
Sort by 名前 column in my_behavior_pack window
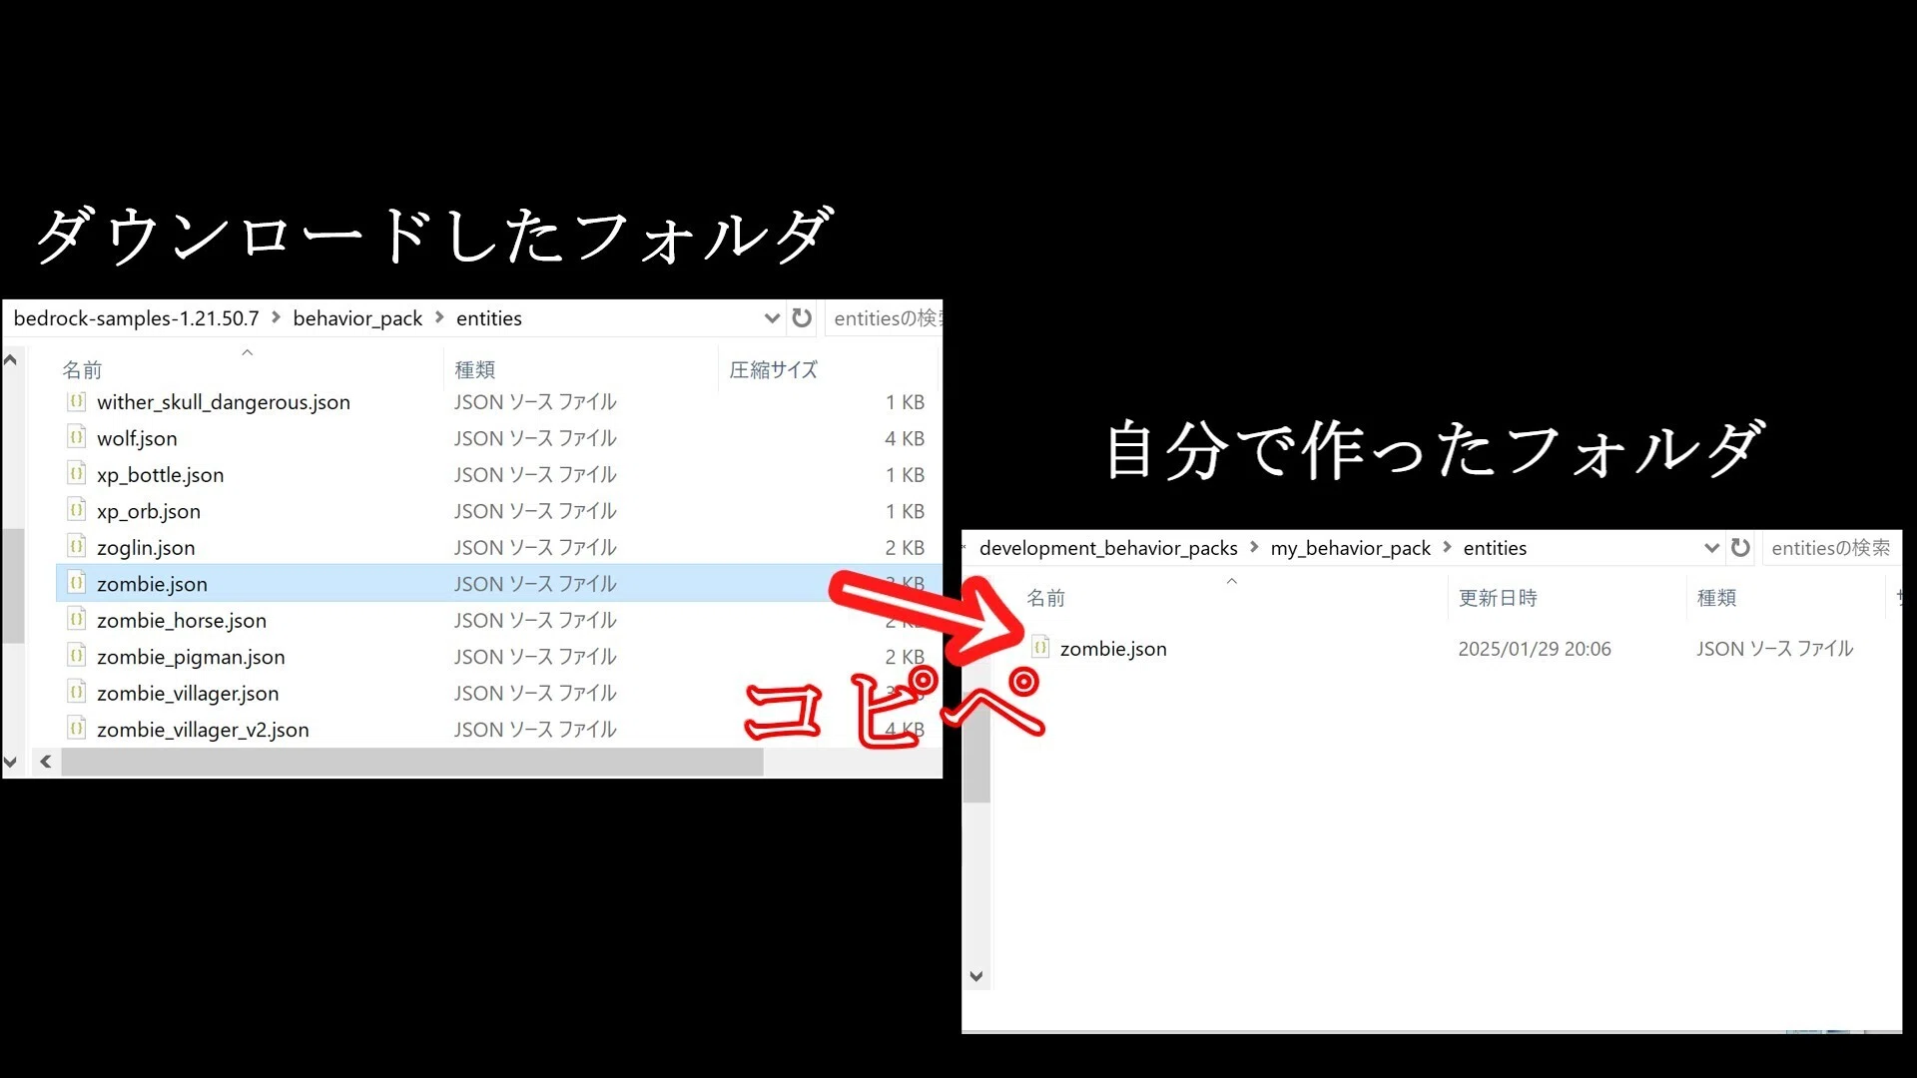pos(1046,598)
